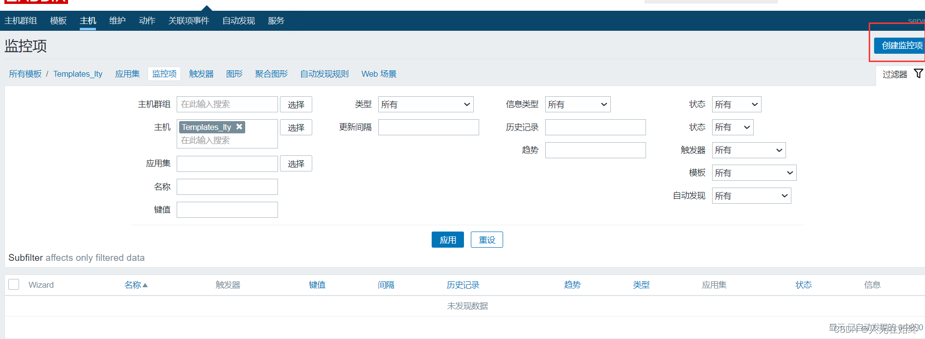Switch to the 应用集 tab
The height and width of the screenshot is (339, 925).
coord(127,74)
